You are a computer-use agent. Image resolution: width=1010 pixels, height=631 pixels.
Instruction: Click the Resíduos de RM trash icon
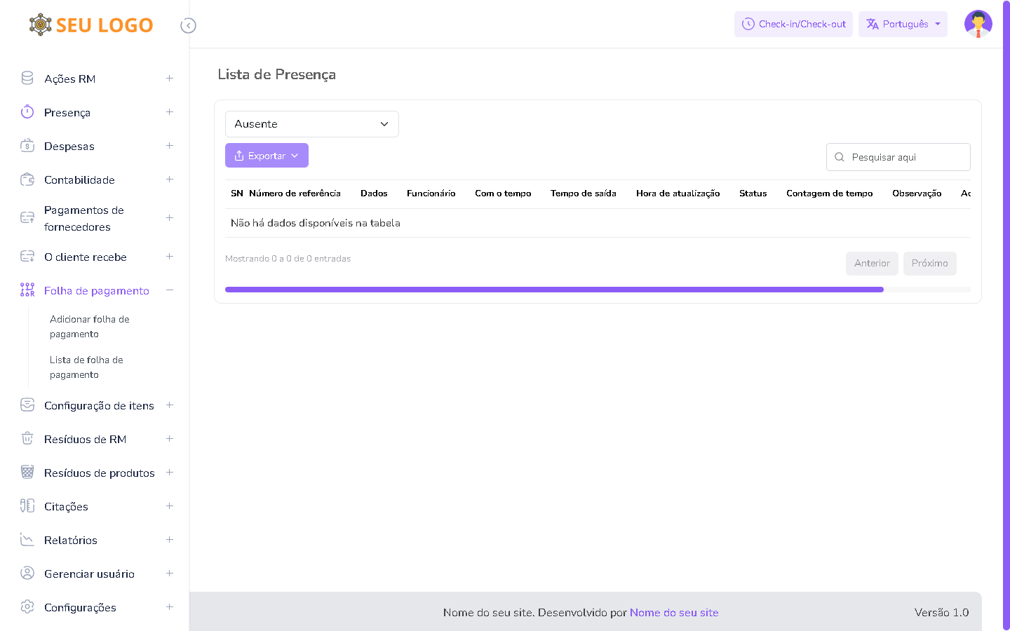[27, 439]
